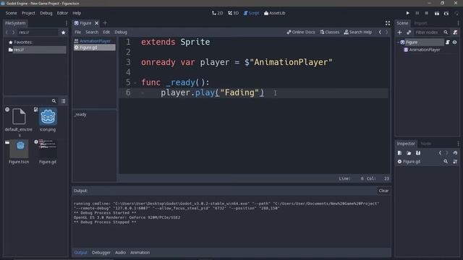Instance a child scene icon

coord(409,32)
